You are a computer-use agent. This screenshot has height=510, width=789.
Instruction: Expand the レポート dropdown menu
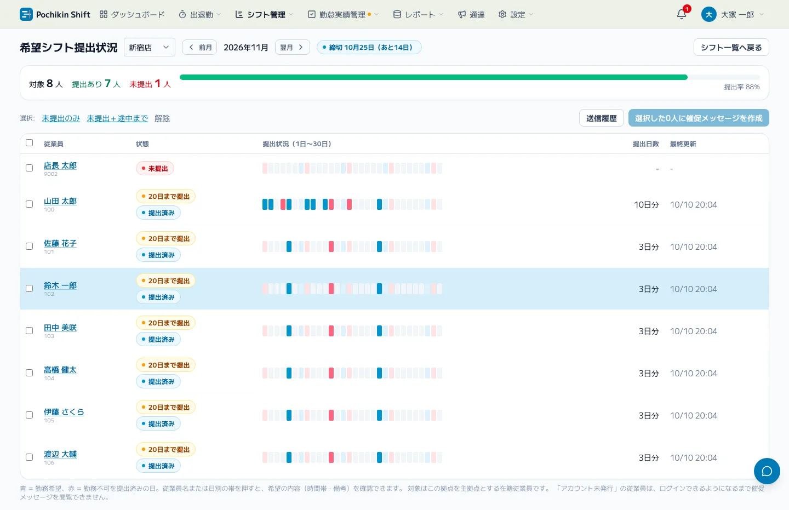(x=419, y=14)
